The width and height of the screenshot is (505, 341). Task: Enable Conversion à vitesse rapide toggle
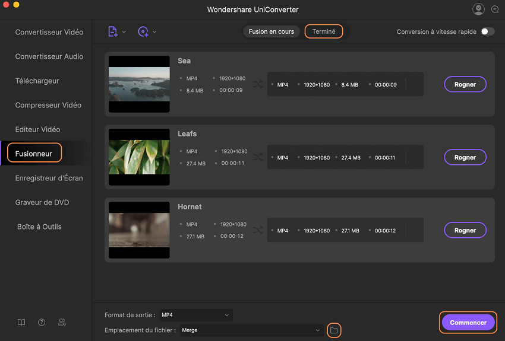[x=487, y=31]
